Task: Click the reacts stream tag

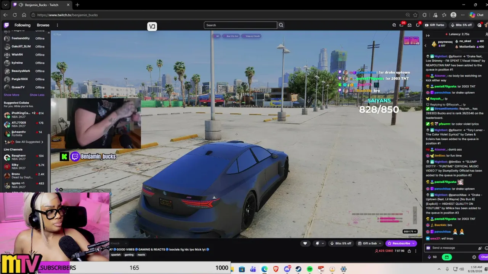Action: [141, 255]
